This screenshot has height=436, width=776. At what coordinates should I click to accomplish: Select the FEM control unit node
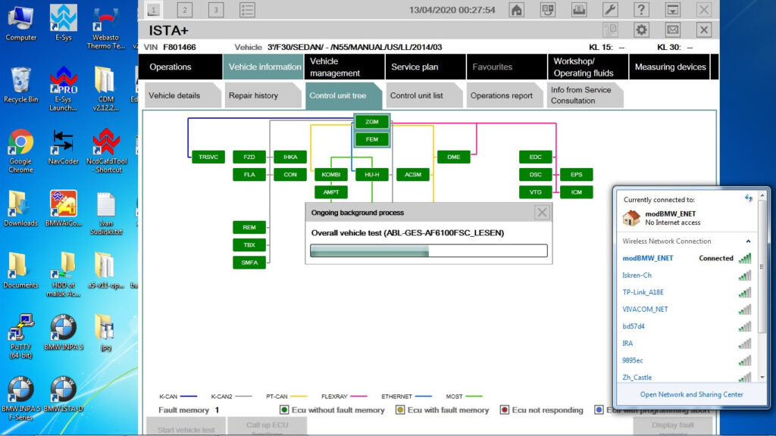[x=371, y=139]
